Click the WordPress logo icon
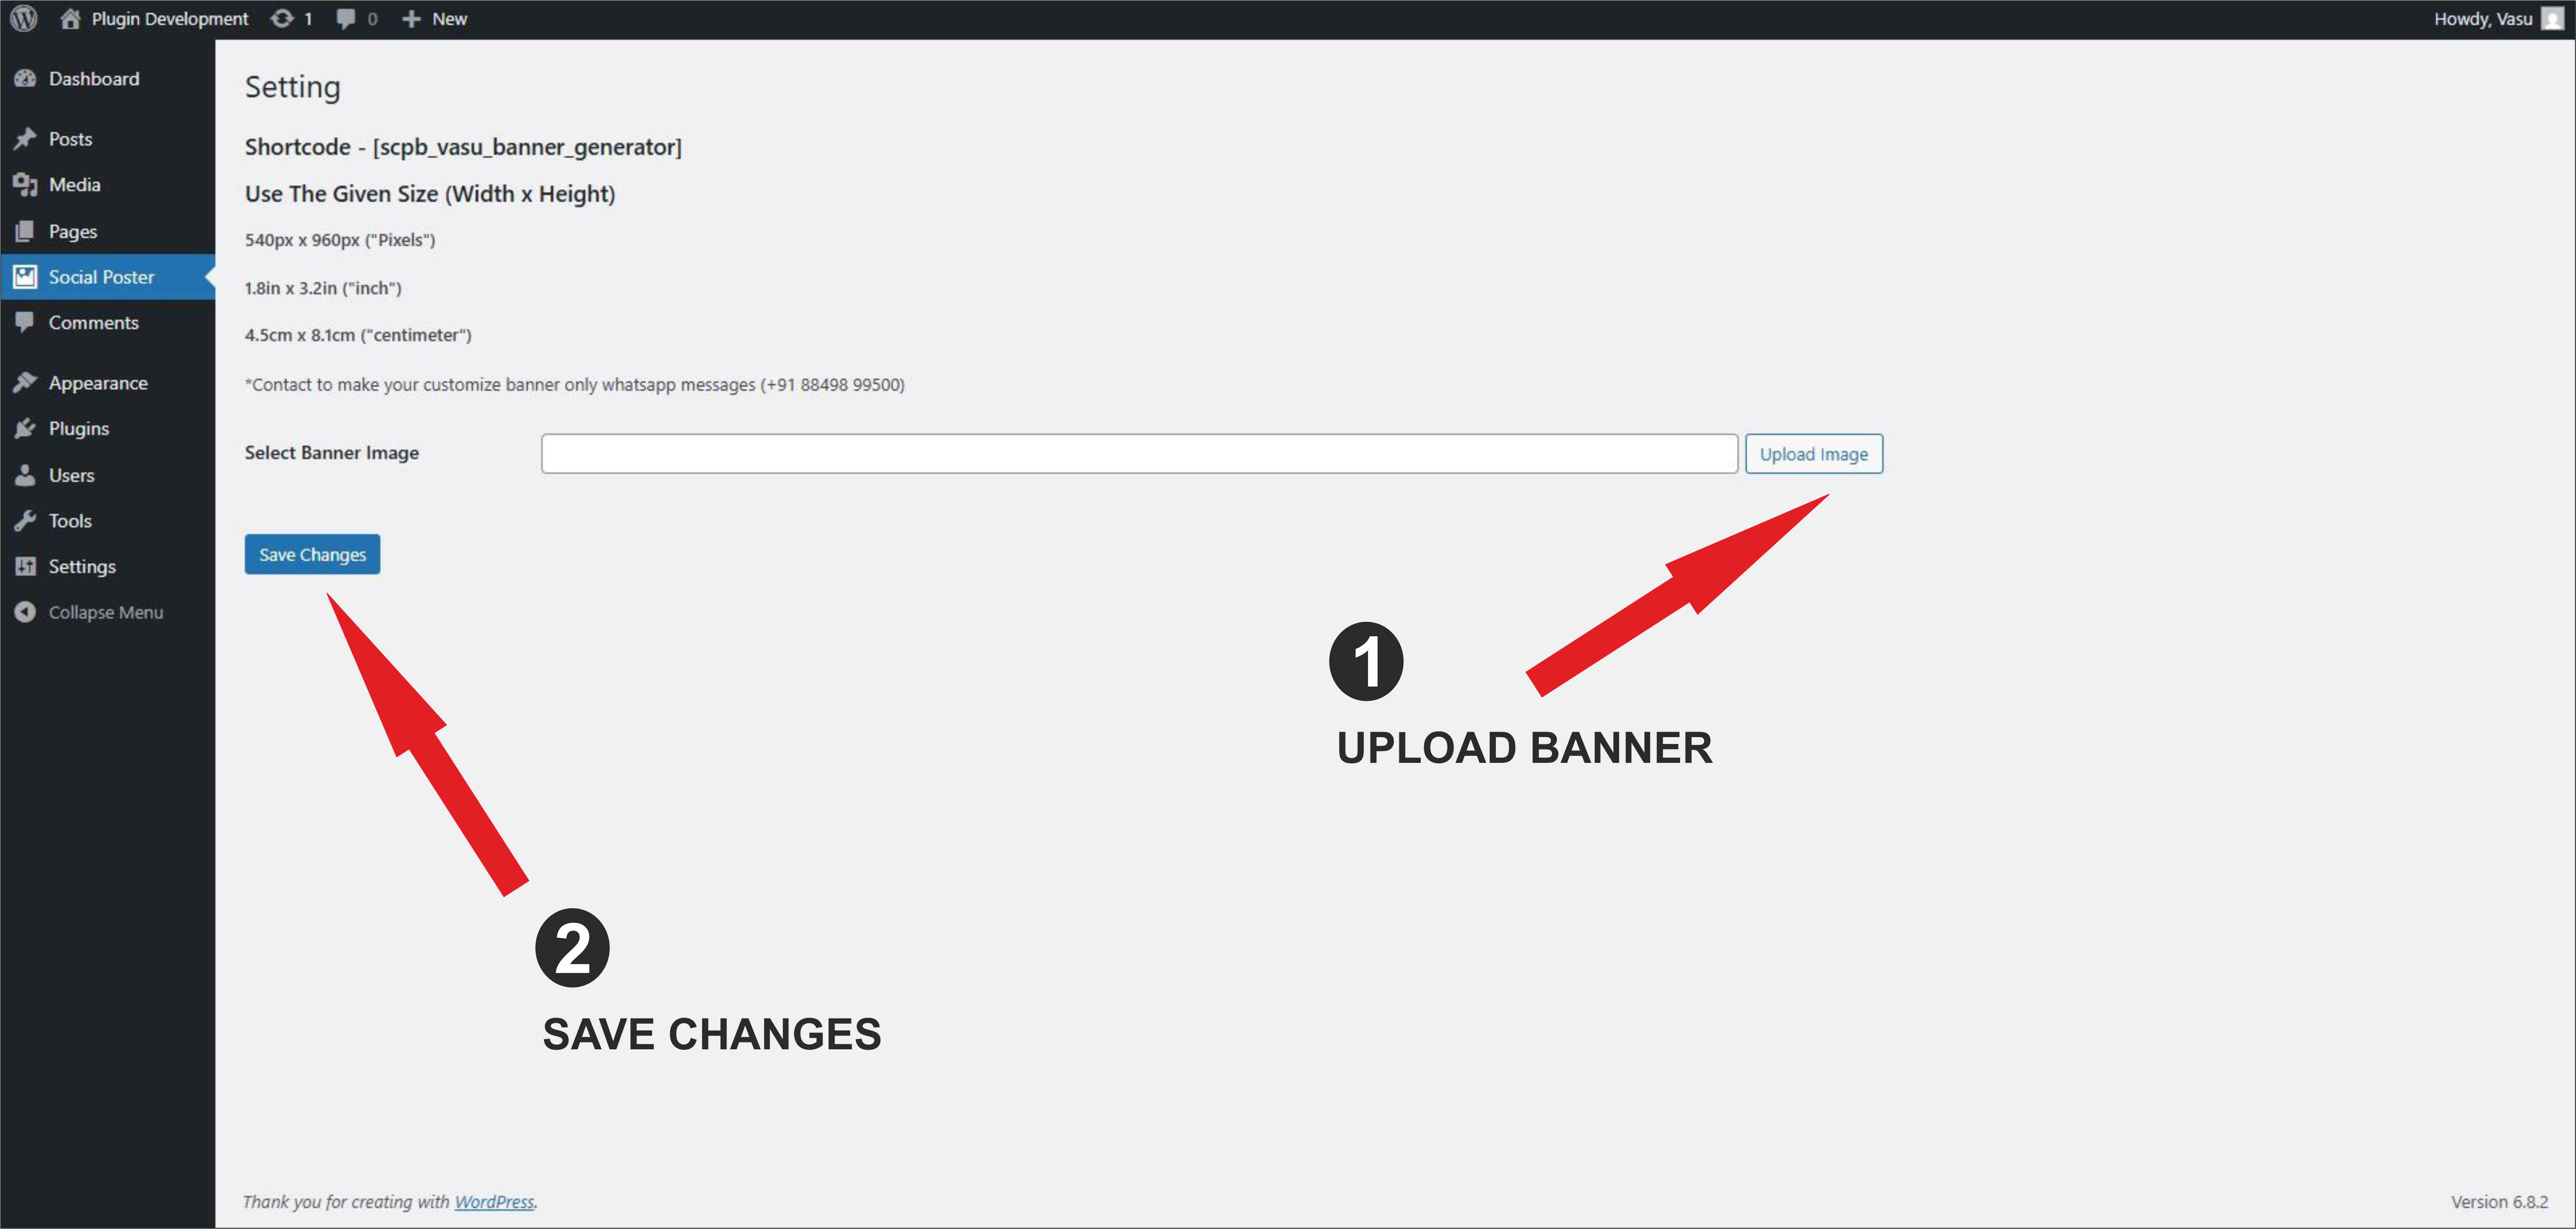This screenshot has width=2576, height=1229. click(x=24, y=19)
